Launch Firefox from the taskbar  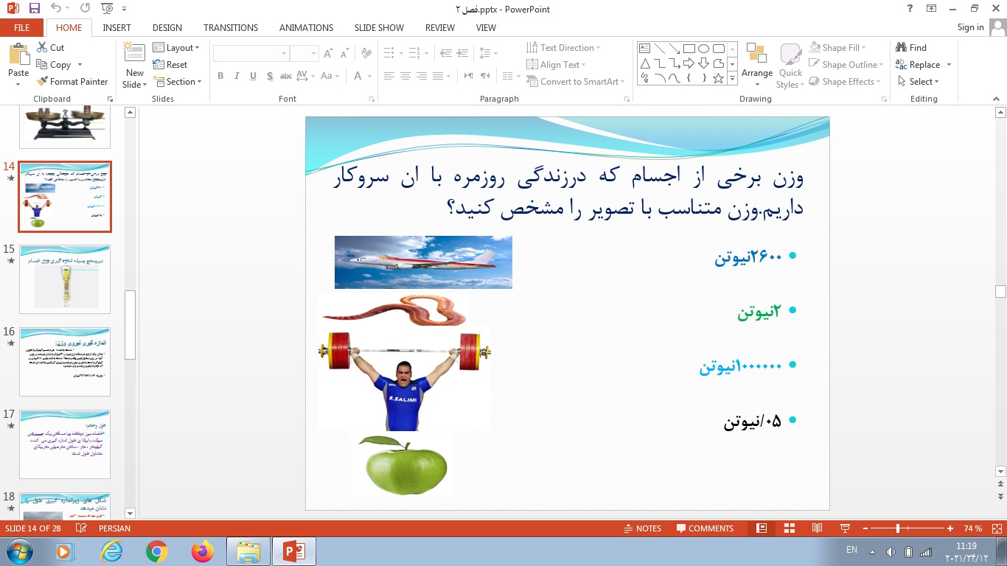201,551
